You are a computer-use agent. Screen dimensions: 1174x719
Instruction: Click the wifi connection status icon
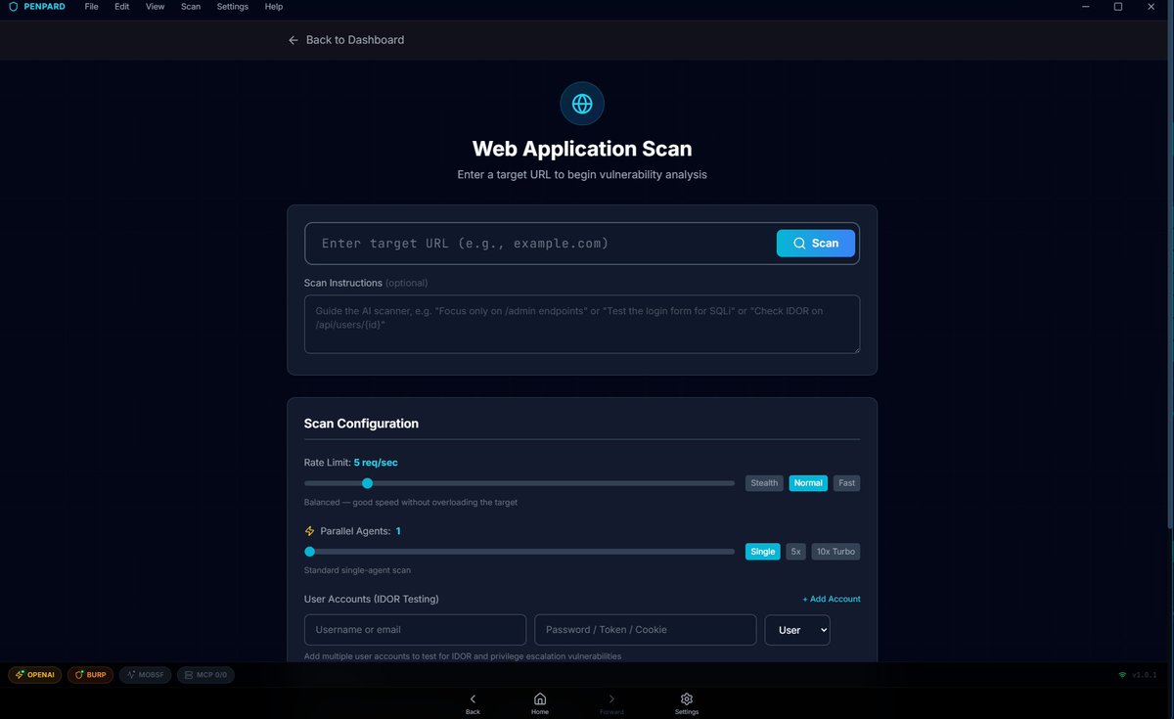1122,675
